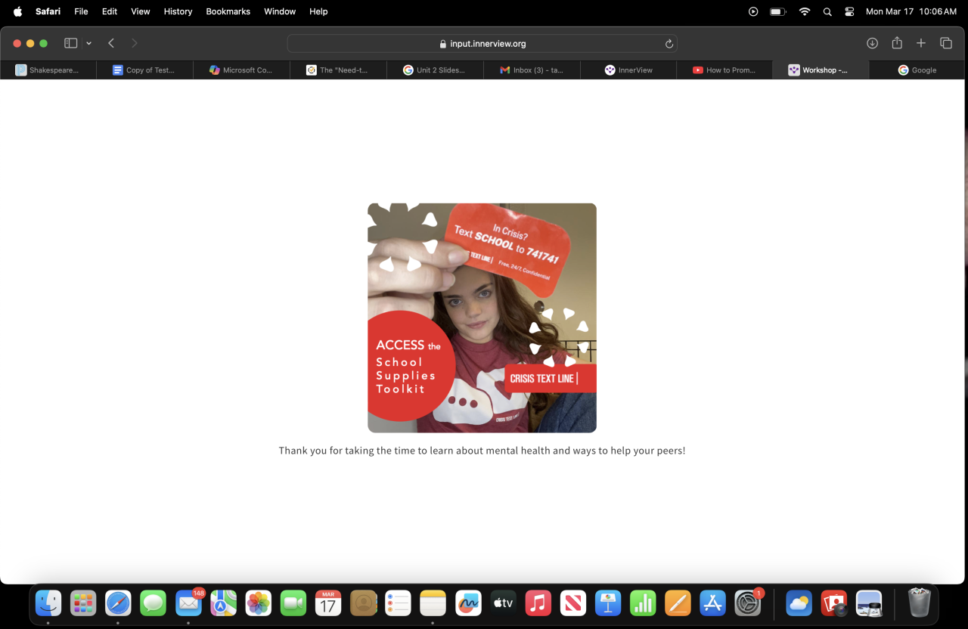Open Control Center in the menu bar
Image resolution: width=968 pixels, height=629 pixels.
tap(849, 11)
